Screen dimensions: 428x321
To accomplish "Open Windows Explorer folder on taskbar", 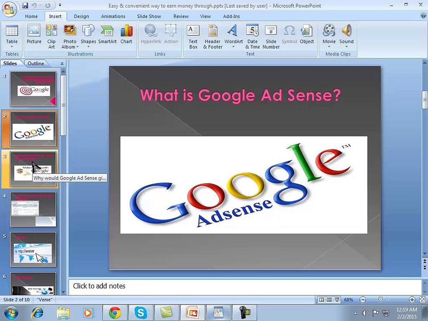I will click(63, 313).
